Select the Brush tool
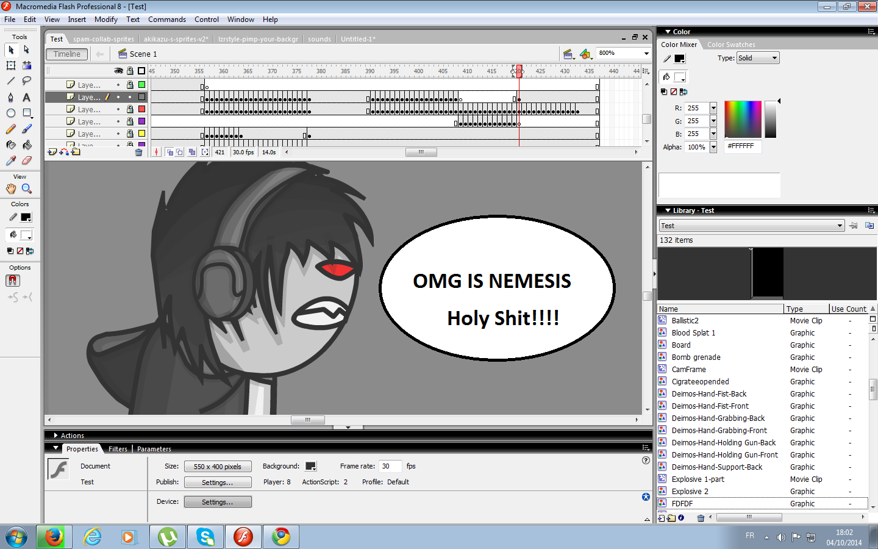Viewport: 878px width, 549px height. [27, 129]
